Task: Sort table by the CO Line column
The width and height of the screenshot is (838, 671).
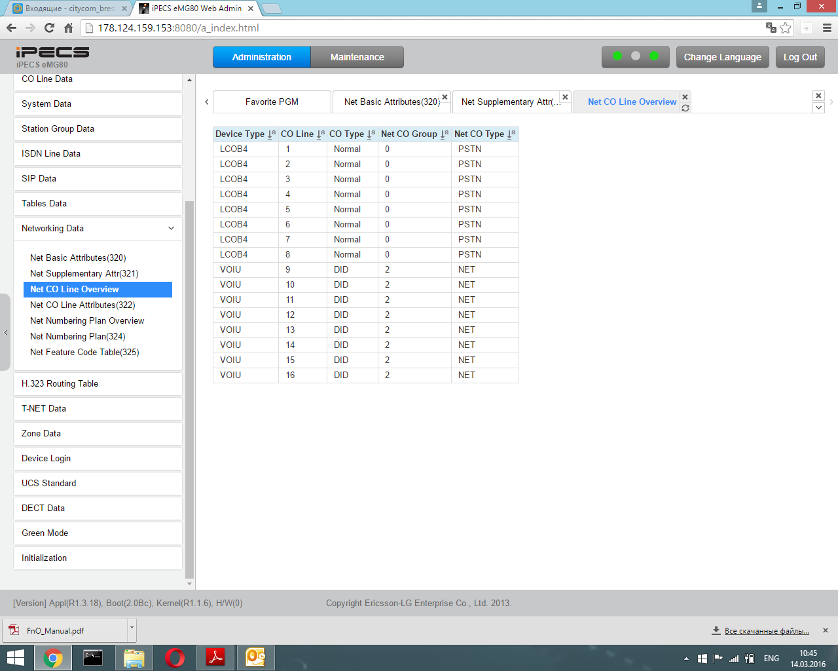Action: (321, 134)
